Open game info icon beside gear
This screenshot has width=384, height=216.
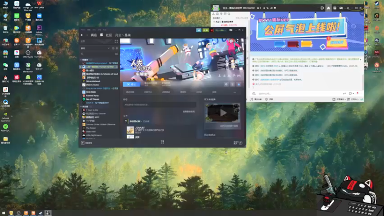[232, 84]
